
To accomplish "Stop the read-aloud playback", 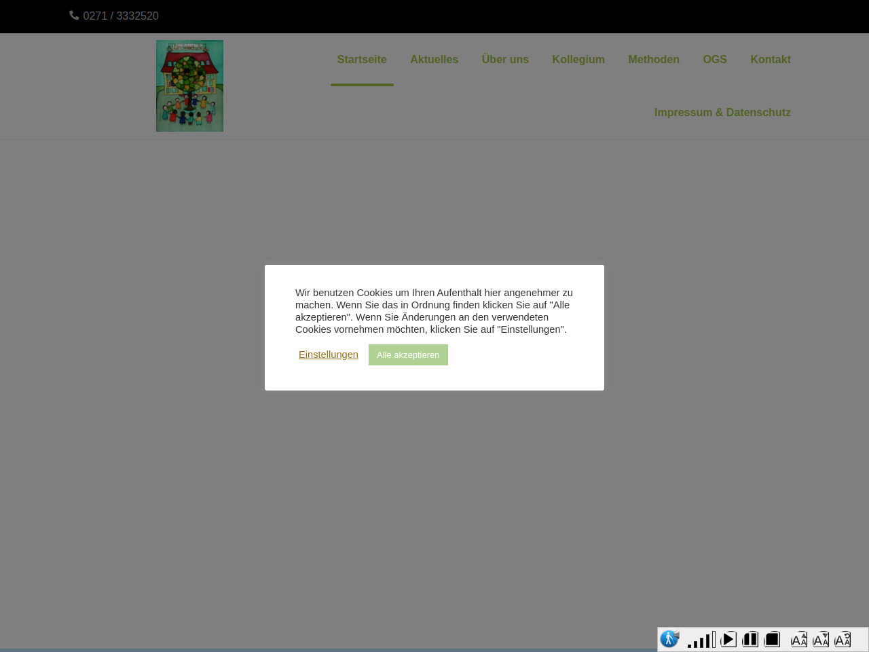I will pos(772,639).
